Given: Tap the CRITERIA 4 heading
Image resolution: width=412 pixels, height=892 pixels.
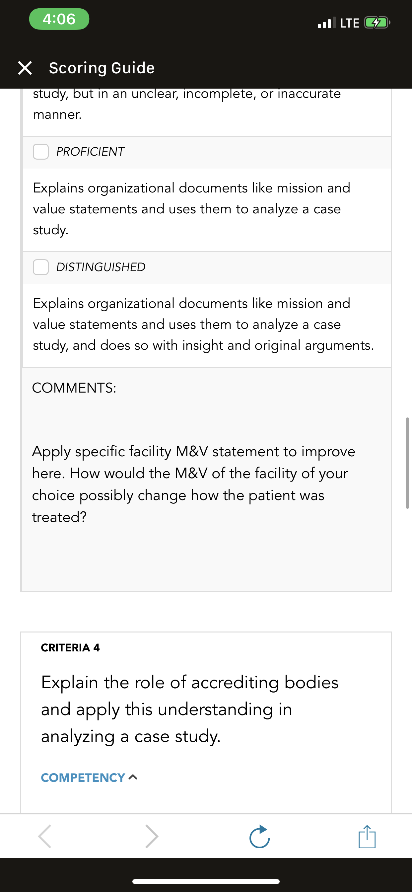Looking at the screenshot, I should (x=70, y=647).
